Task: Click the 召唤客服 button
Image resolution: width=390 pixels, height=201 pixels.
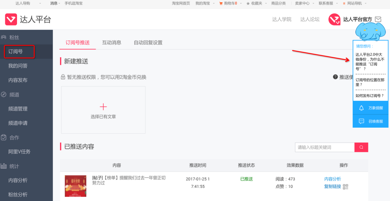Action: tap(371, 121)
